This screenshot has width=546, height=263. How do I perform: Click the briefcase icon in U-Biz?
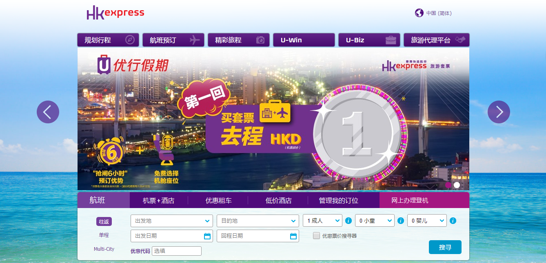(391, 40)
